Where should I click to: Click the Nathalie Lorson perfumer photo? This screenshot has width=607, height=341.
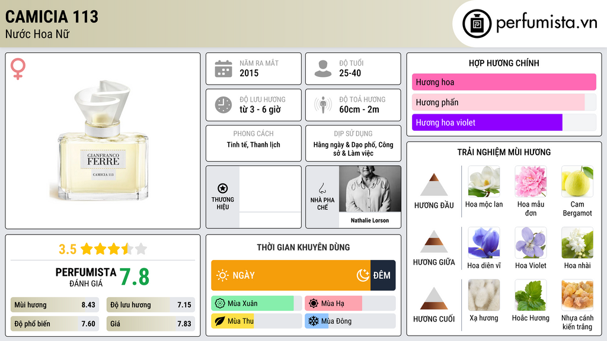[x=370, y=189]
